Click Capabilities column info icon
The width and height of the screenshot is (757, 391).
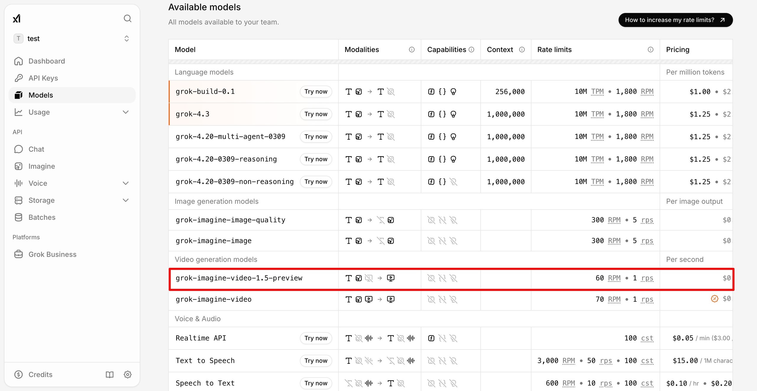[471, 50]
